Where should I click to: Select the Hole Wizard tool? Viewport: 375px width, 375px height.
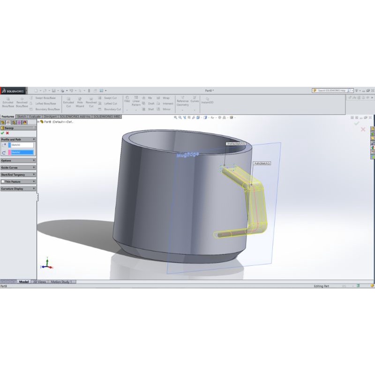pyautogui.click(x=80, y=104)
